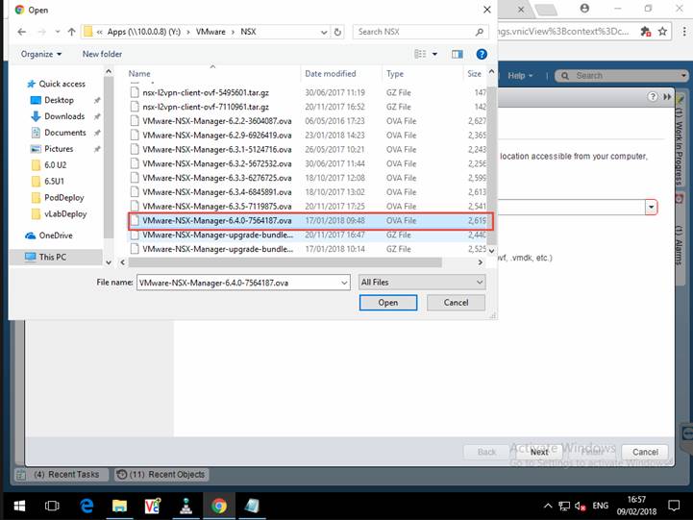Cancel the Open file dialog

click(456, 303)
